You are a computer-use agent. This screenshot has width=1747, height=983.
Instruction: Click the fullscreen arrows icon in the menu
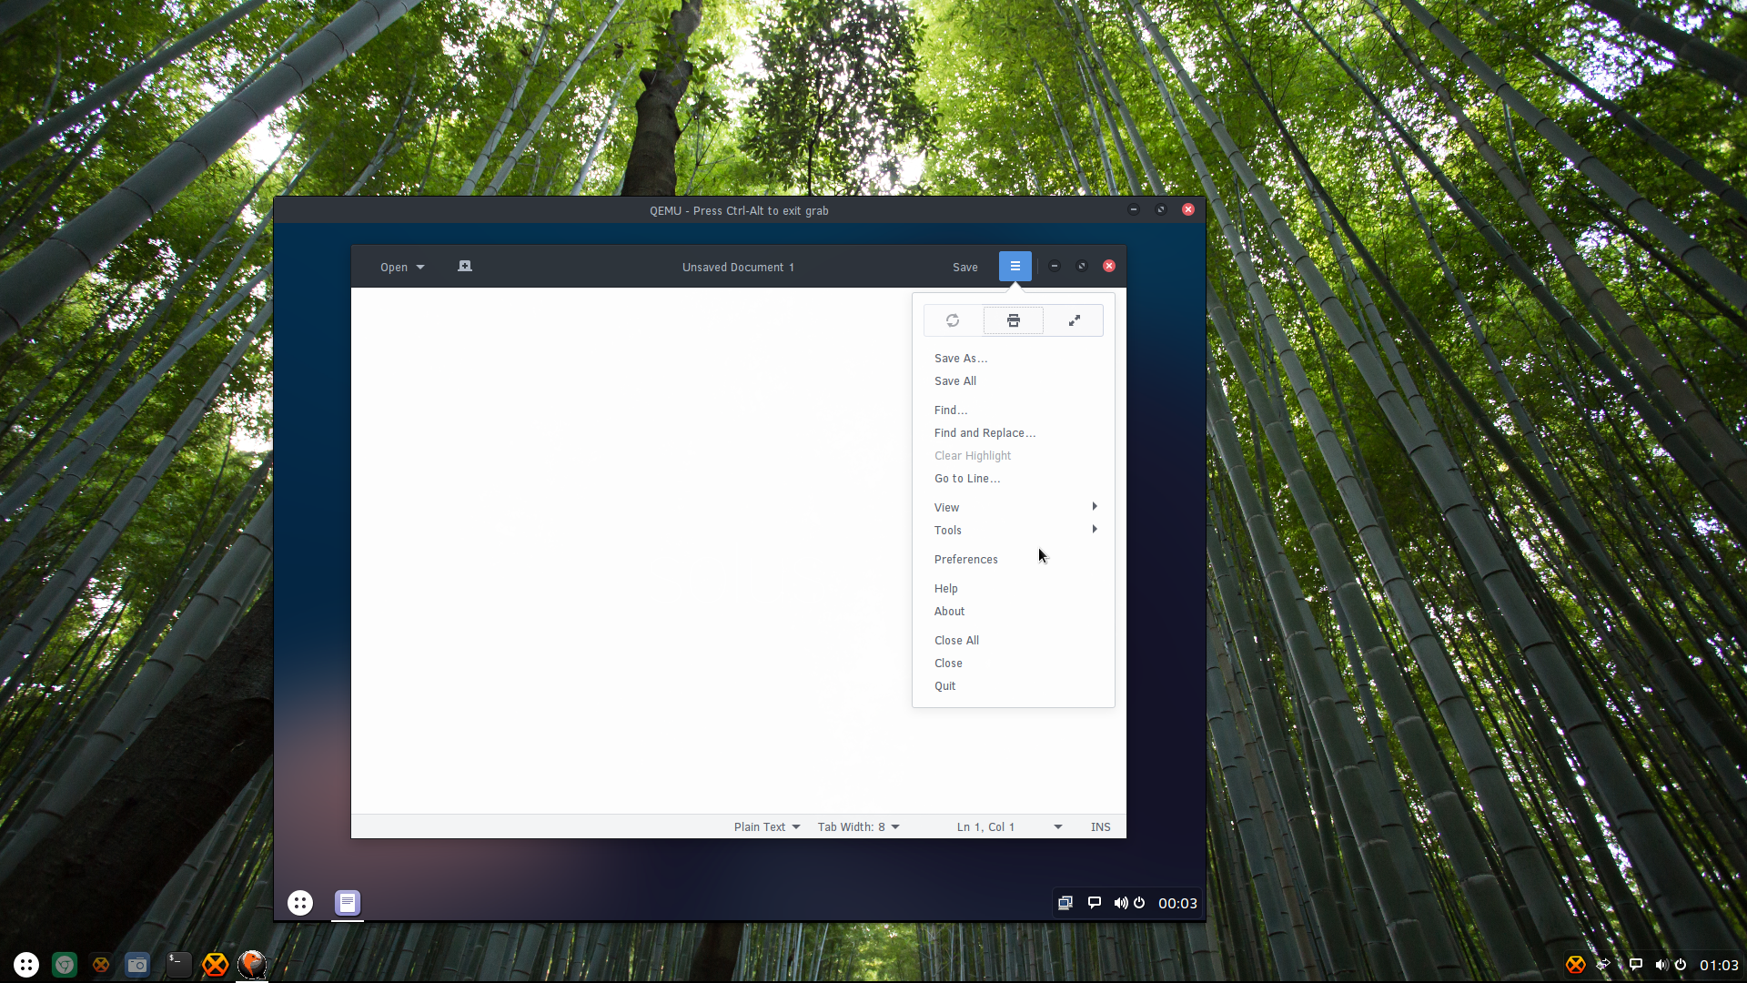point(1075,320)
